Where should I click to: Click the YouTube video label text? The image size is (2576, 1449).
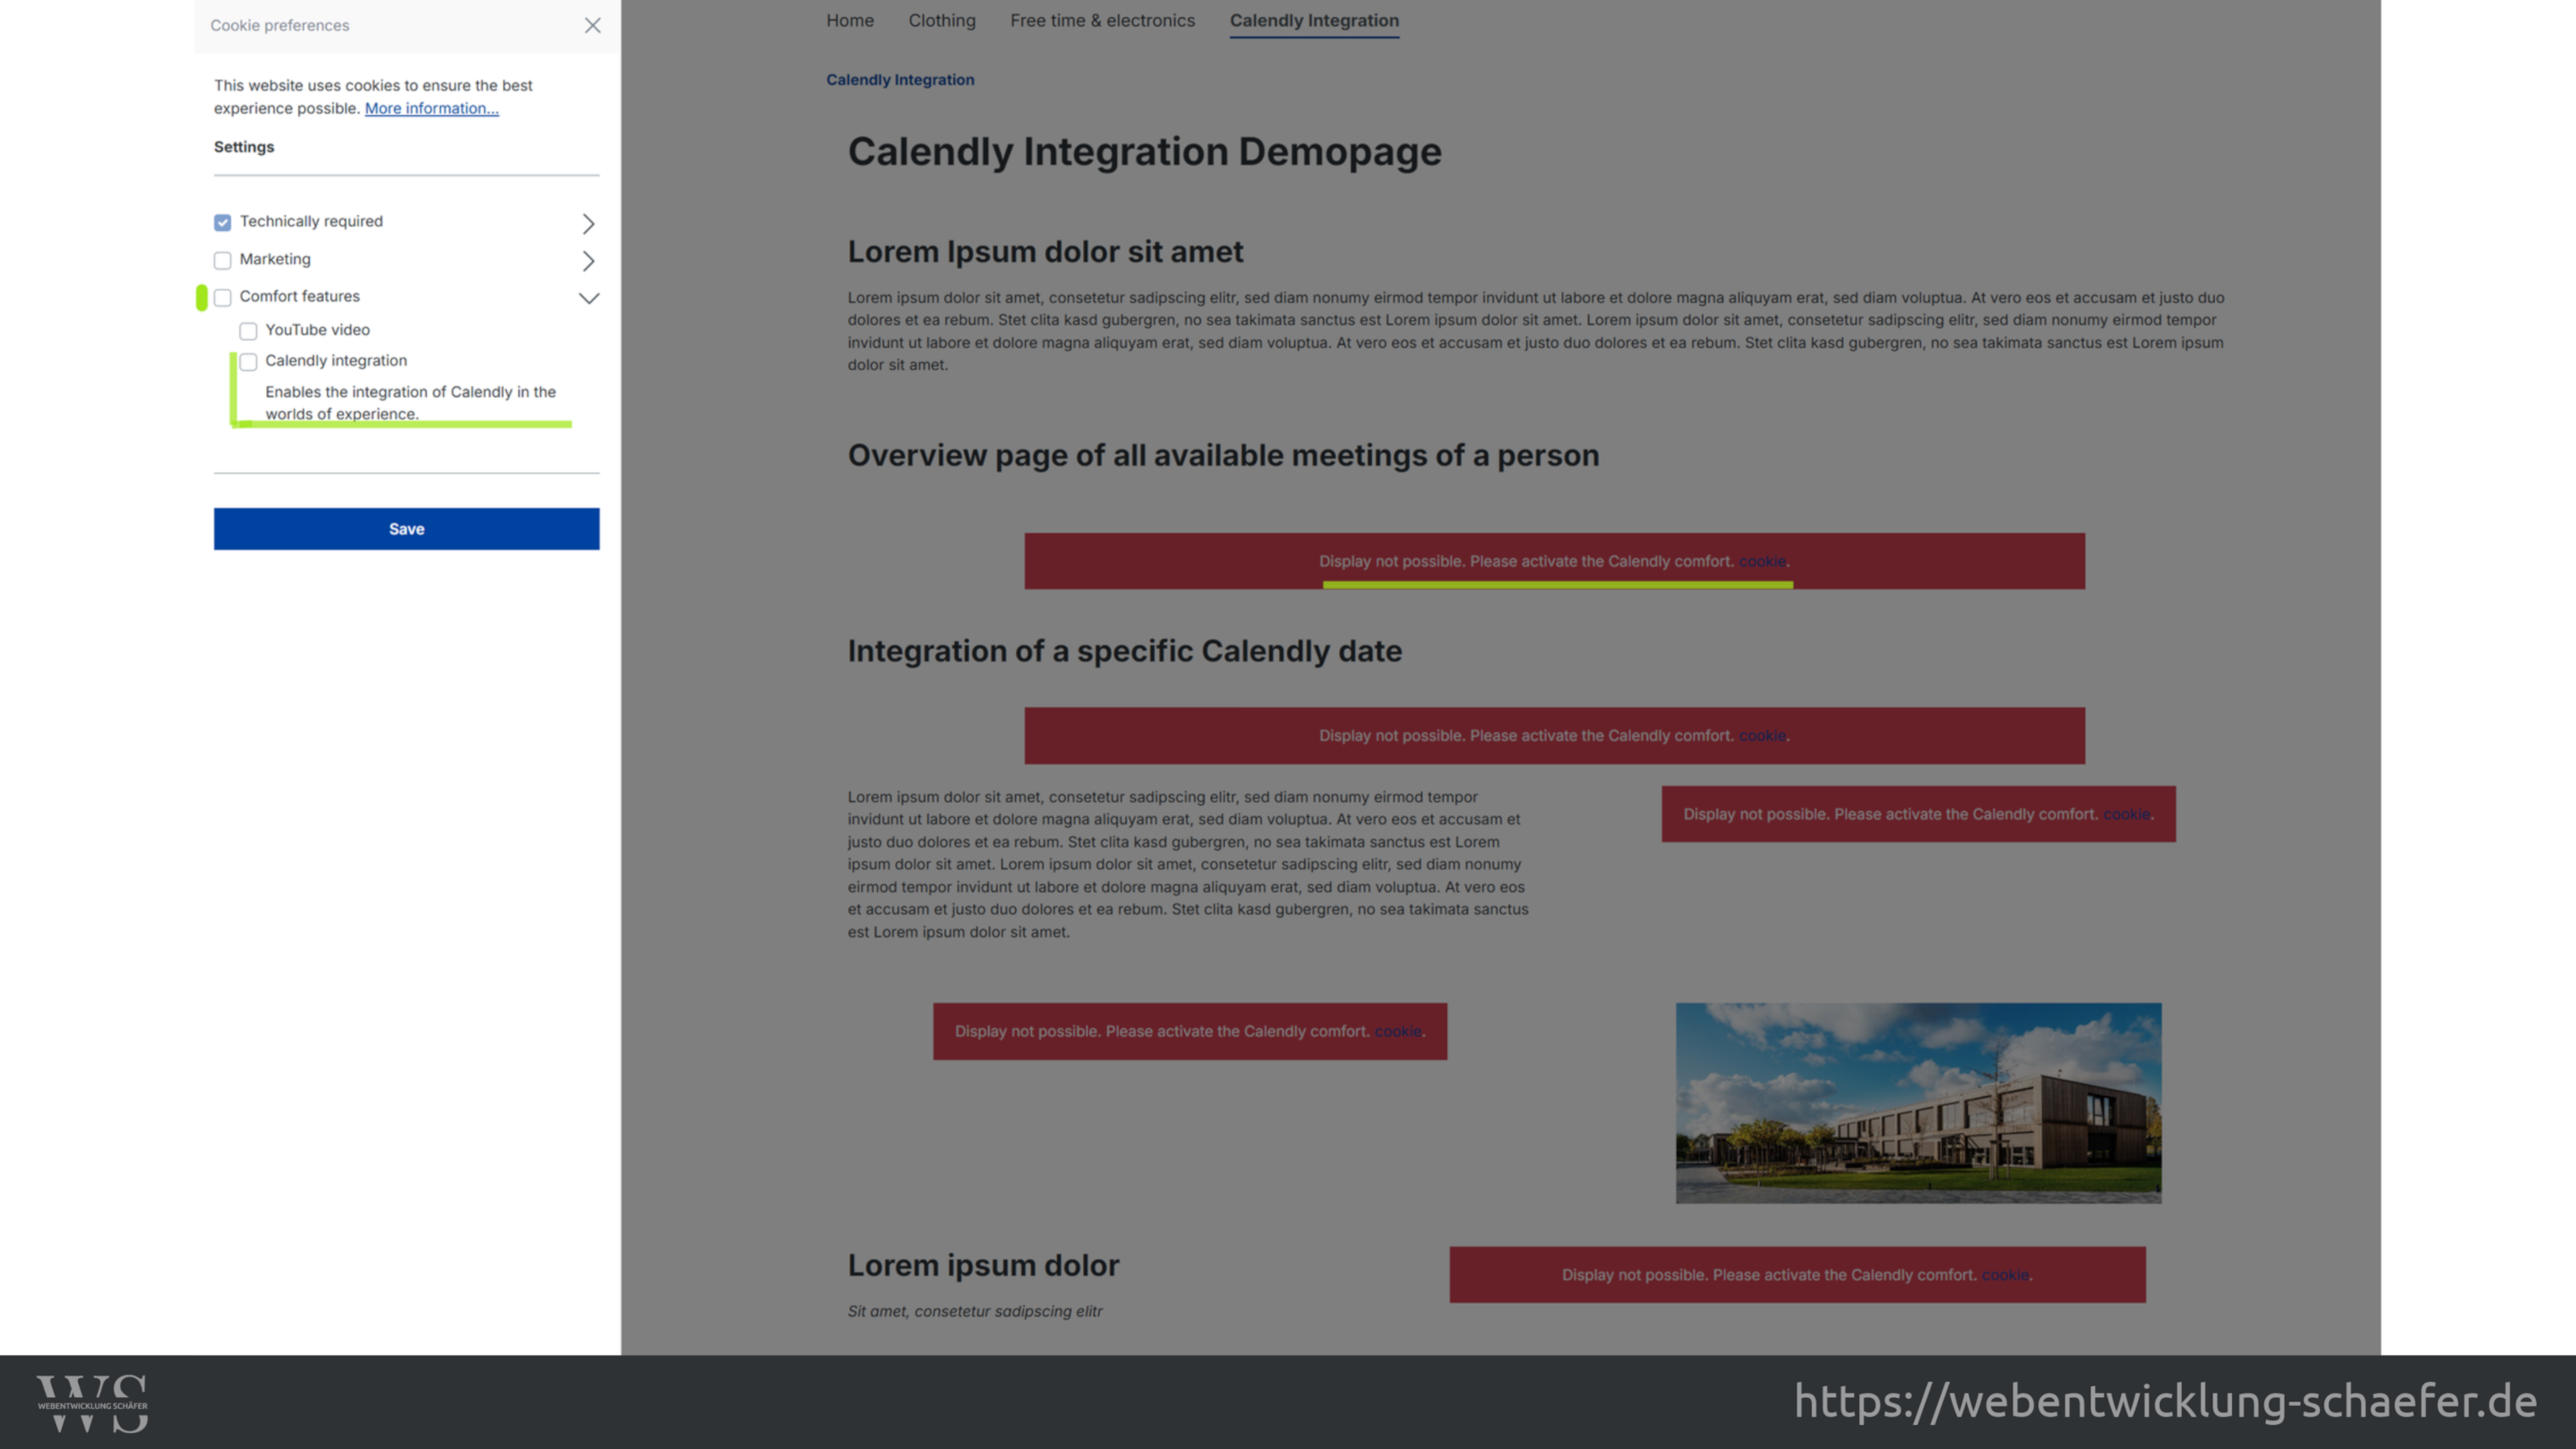pos(317,330)
